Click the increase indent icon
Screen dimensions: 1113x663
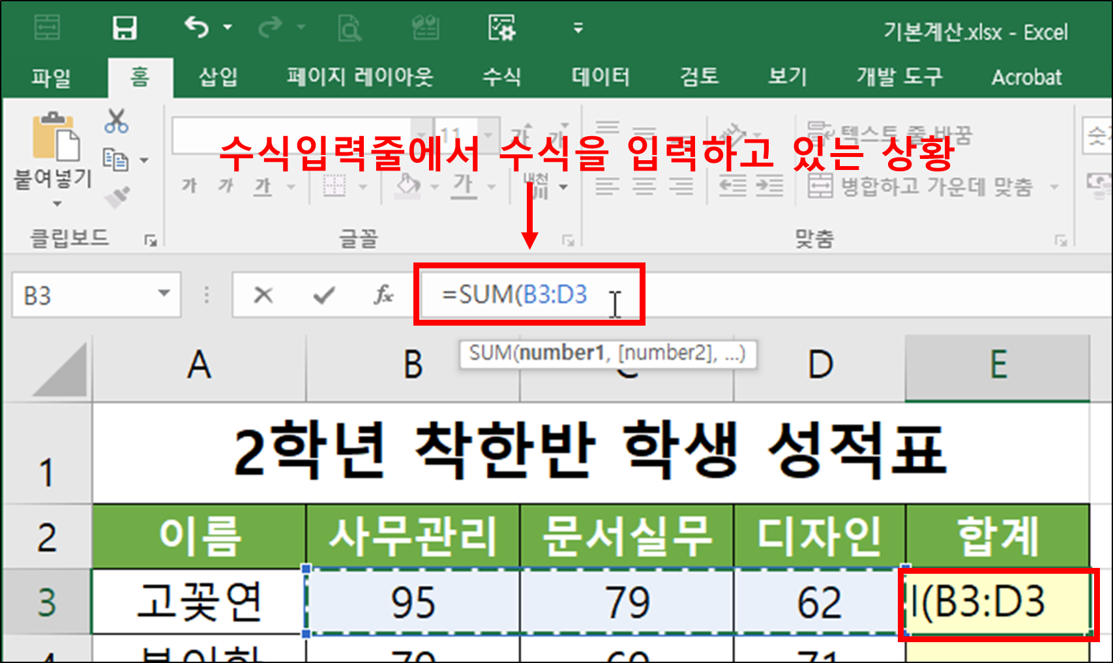[769, 187]
